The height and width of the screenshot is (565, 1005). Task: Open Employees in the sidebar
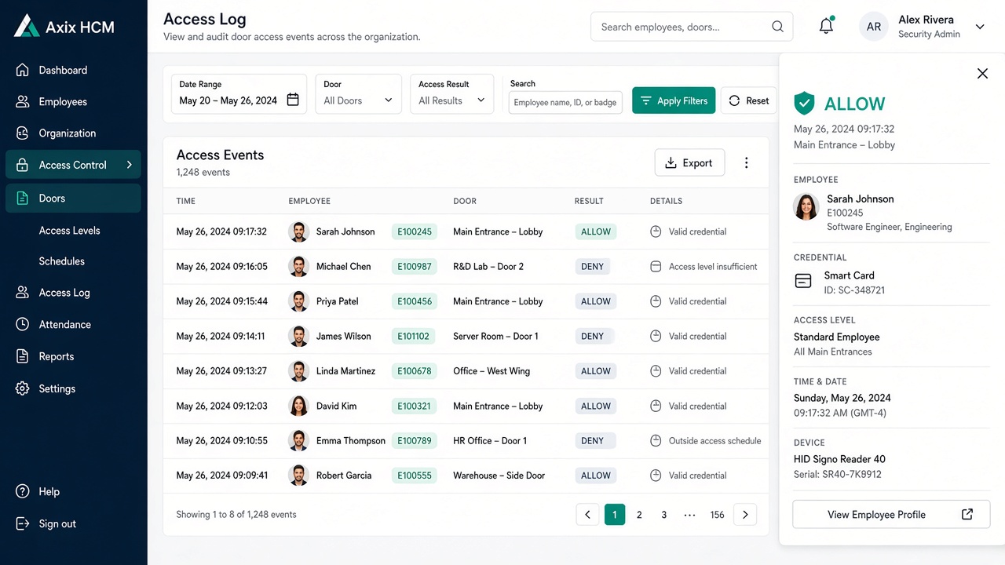pos(63,102)
